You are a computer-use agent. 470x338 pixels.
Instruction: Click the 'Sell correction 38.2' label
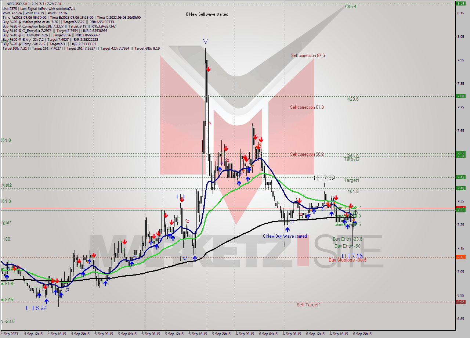point(307,154)
